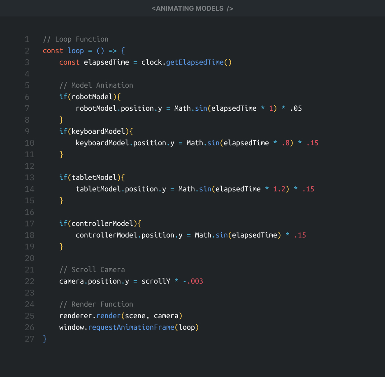385x377 pixels.
Task: Click 'if(tabletModel){' line
Action: (x=92, y=177)
